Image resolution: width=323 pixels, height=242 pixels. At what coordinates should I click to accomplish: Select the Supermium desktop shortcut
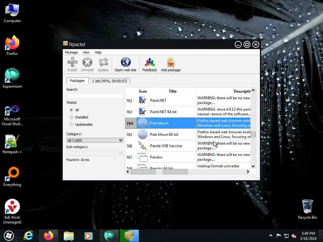point(12,78)
